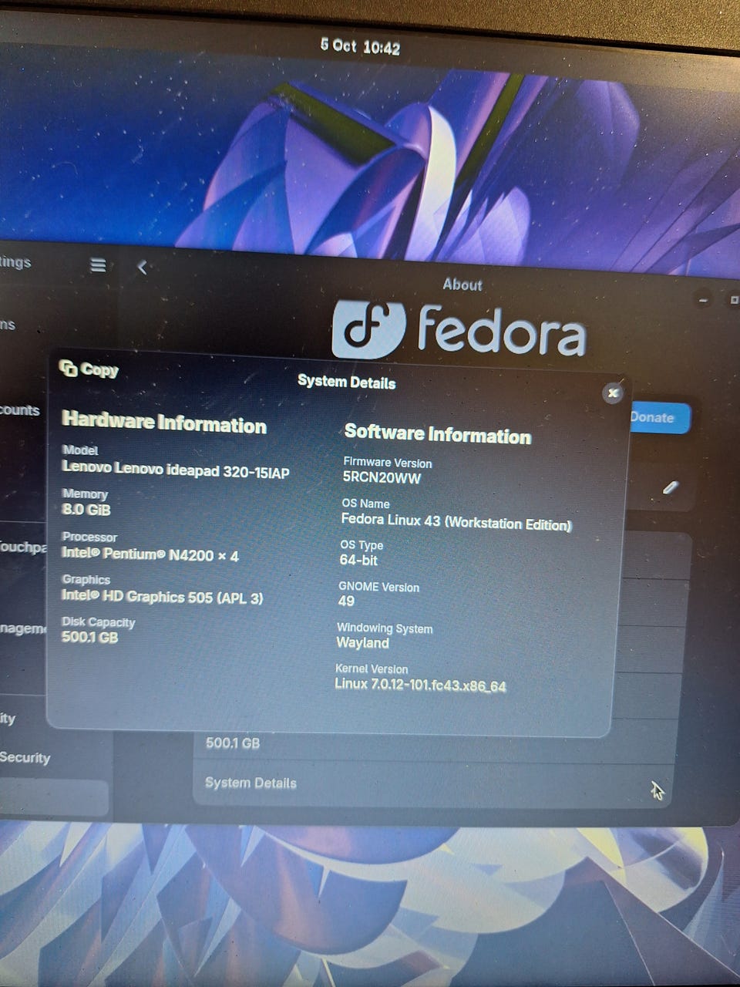
Task: Click the "Disk Capacity" label
Action: point(99,622)
